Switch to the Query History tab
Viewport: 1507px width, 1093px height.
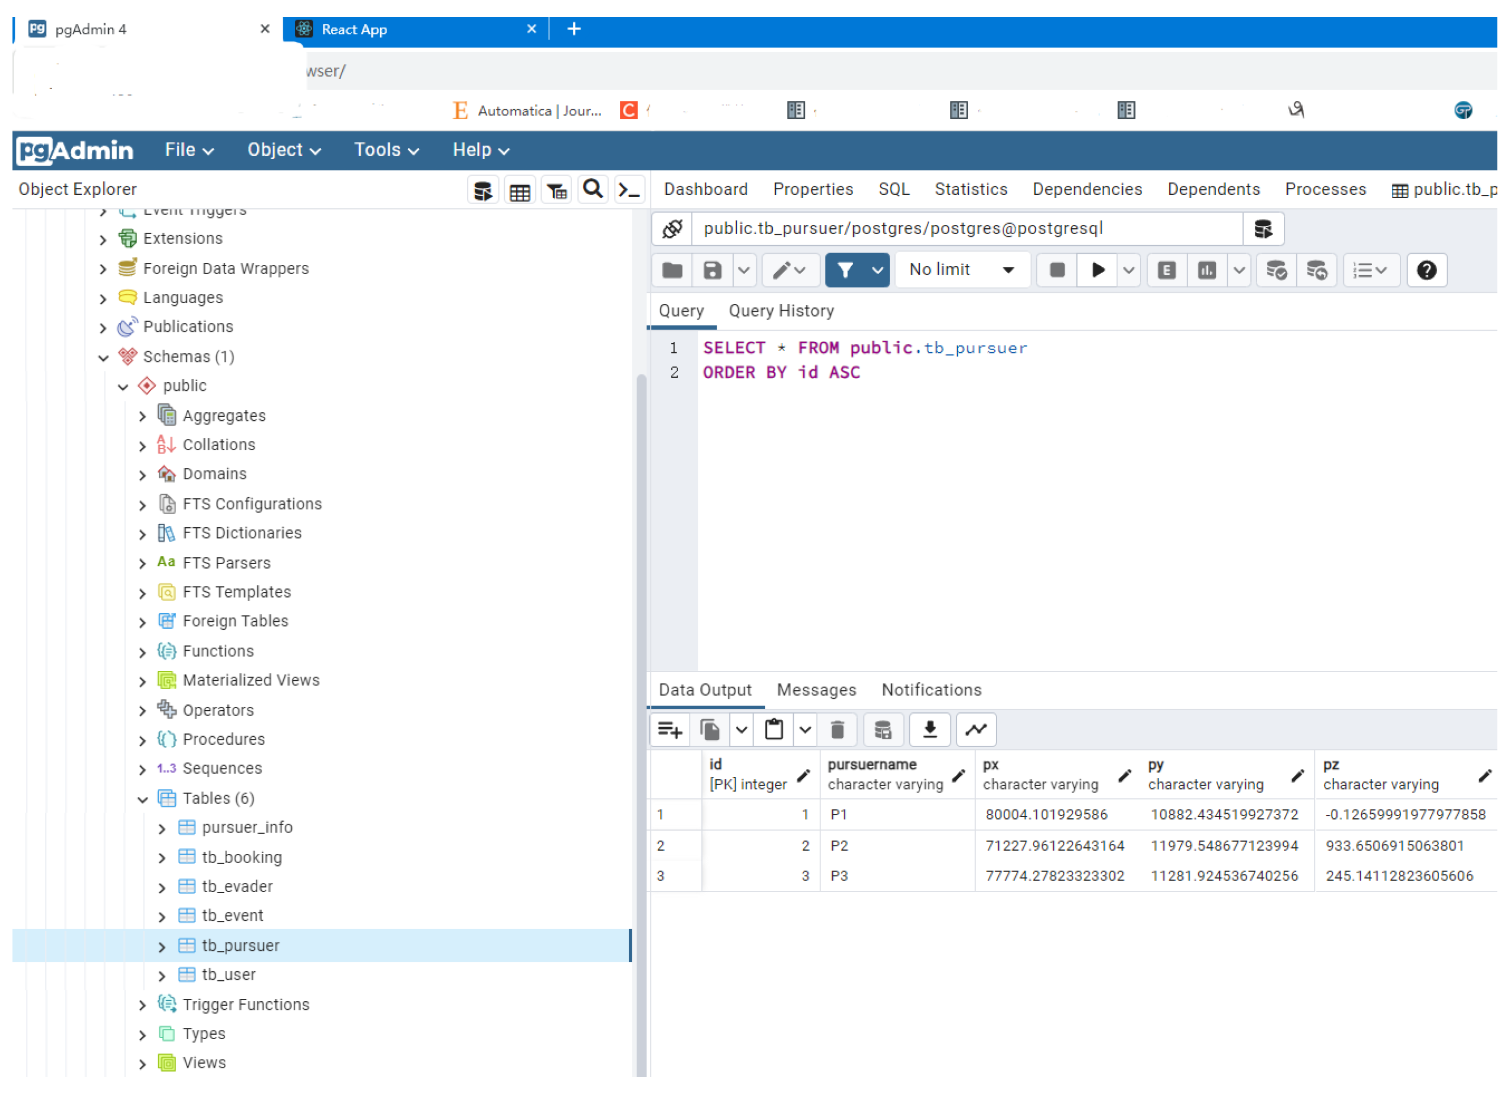click(781, 311)
